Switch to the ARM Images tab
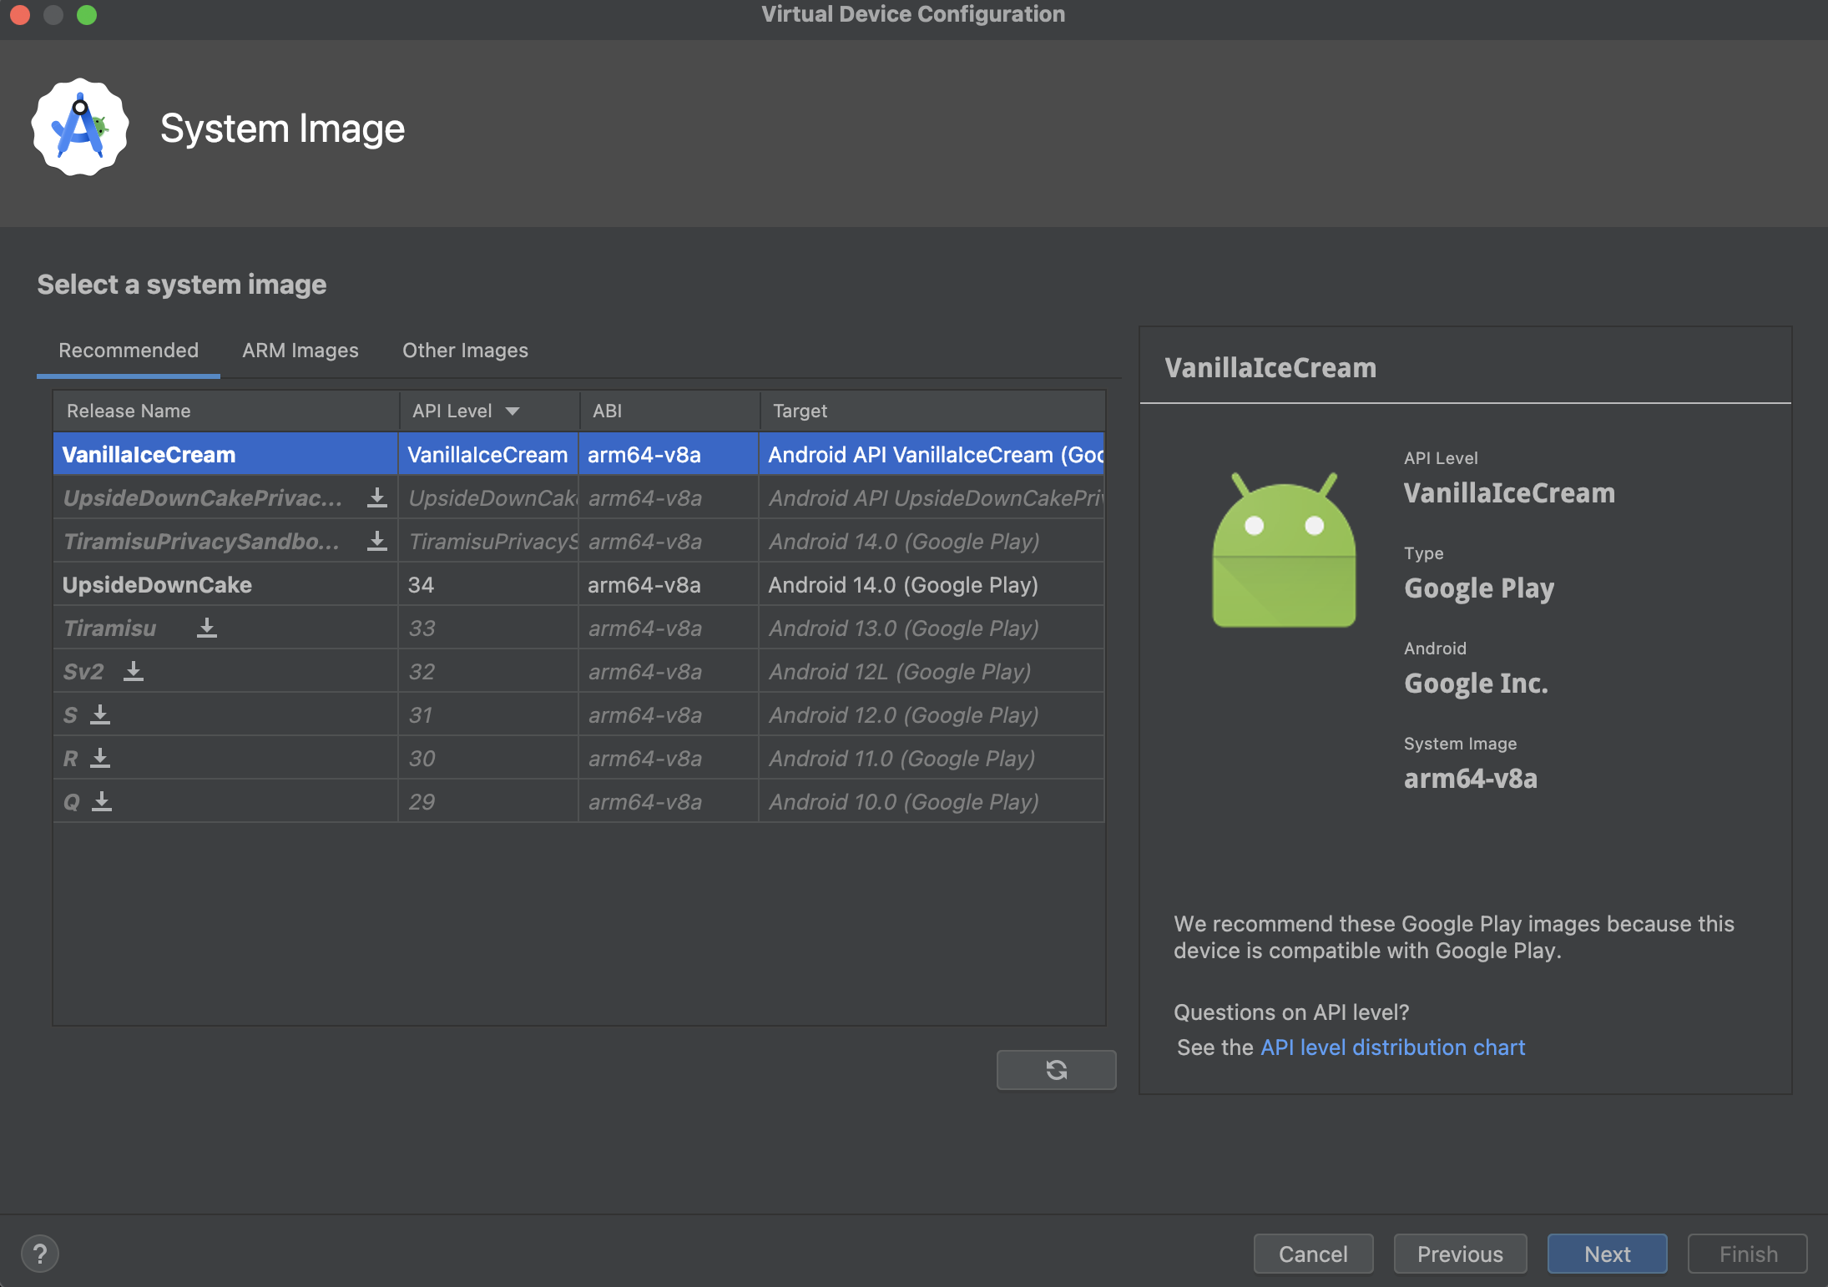Image resolution: width=1828 pixels, height=1287 pixels. 300,350
